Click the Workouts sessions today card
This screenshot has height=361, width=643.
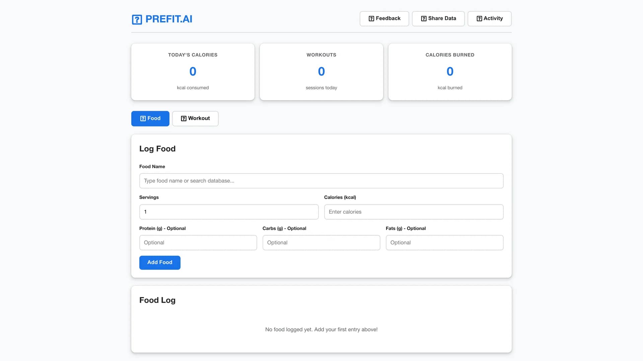[321, 72]
